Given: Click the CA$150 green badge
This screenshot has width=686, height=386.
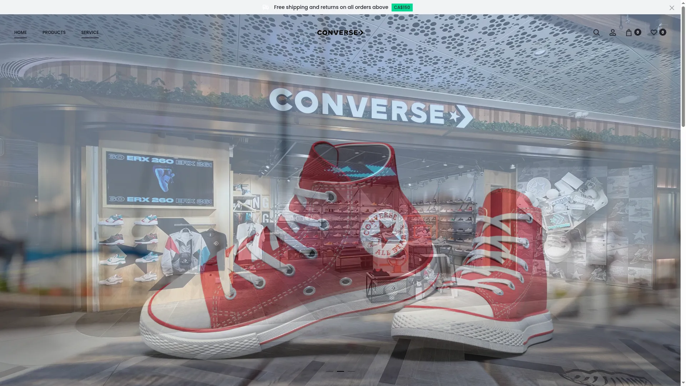Looking at the screenshot, I should coord(402,8).
